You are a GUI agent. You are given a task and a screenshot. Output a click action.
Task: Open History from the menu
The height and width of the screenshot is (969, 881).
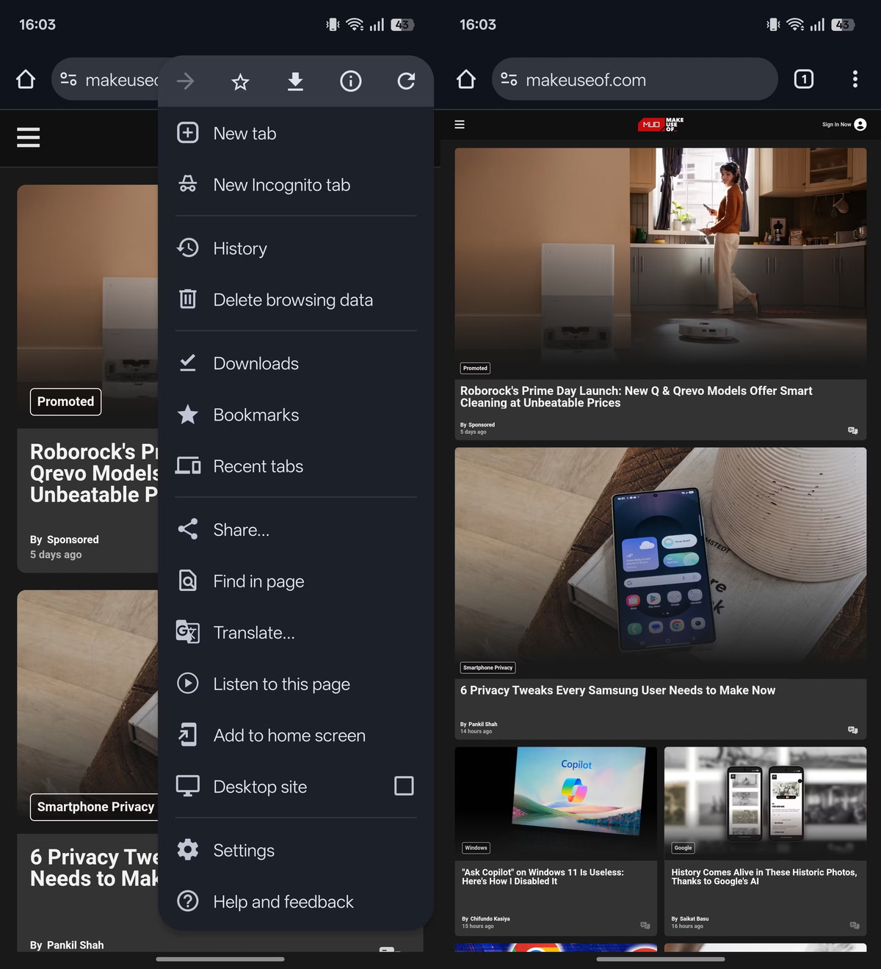pyautogui.click(x=296, y=249)
